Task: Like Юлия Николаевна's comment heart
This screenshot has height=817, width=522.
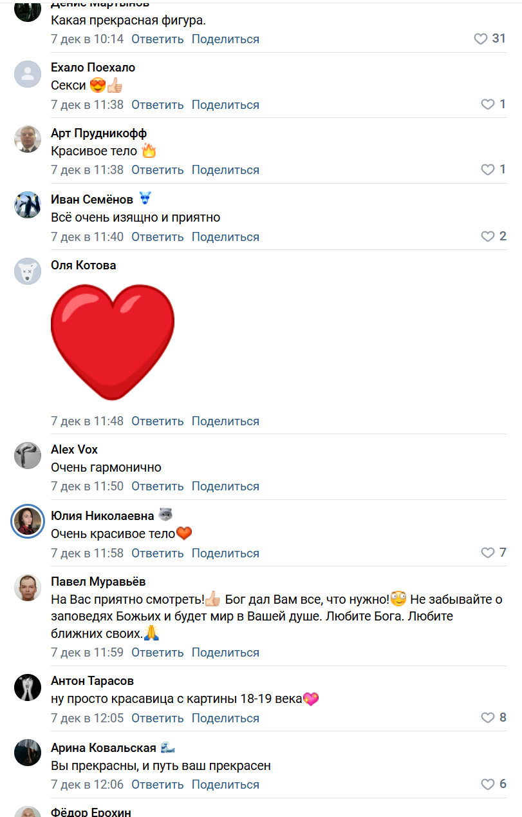Action: pyautogui.click(x=488, y=553)
